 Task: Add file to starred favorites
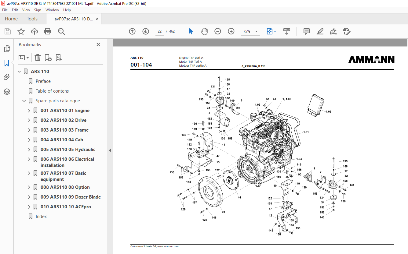point(21,31)
